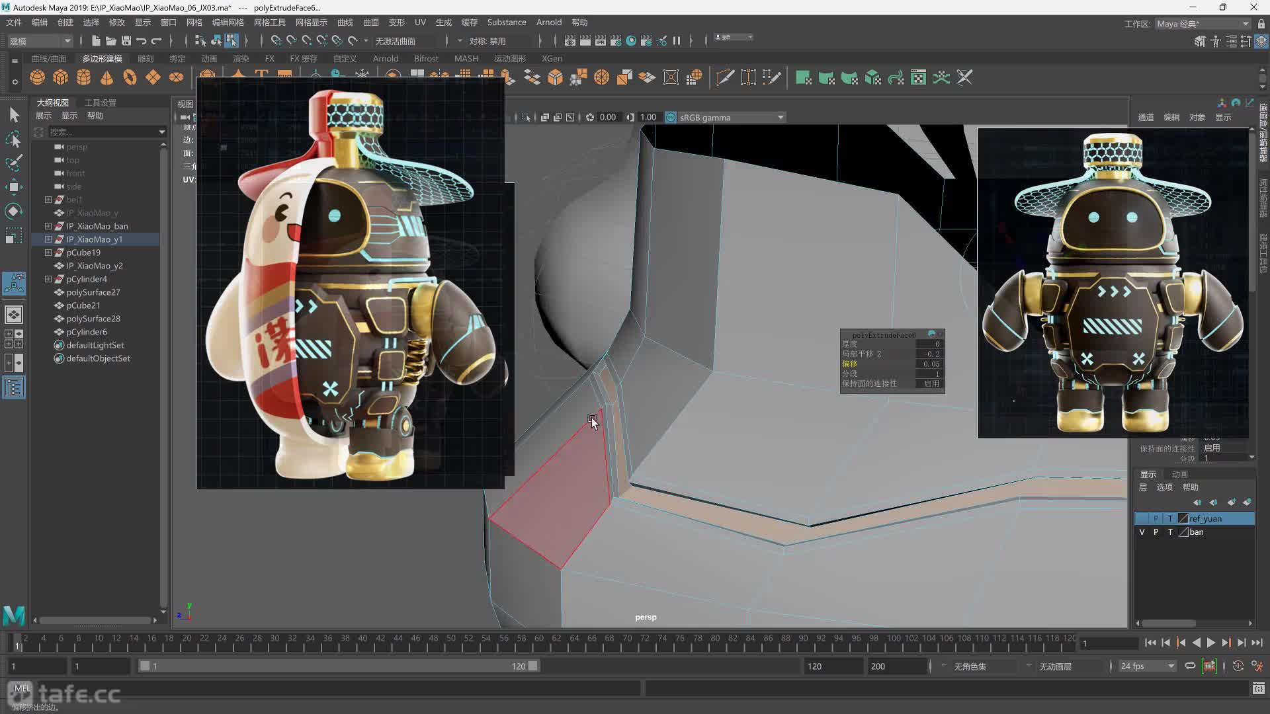Screen dimensions: 1270x714
Task: Play the animation forwards
Action: [1211, 643]
